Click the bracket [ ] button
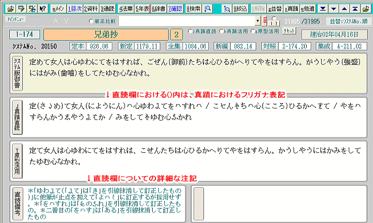The image size is (373, 223). [274, 23]
